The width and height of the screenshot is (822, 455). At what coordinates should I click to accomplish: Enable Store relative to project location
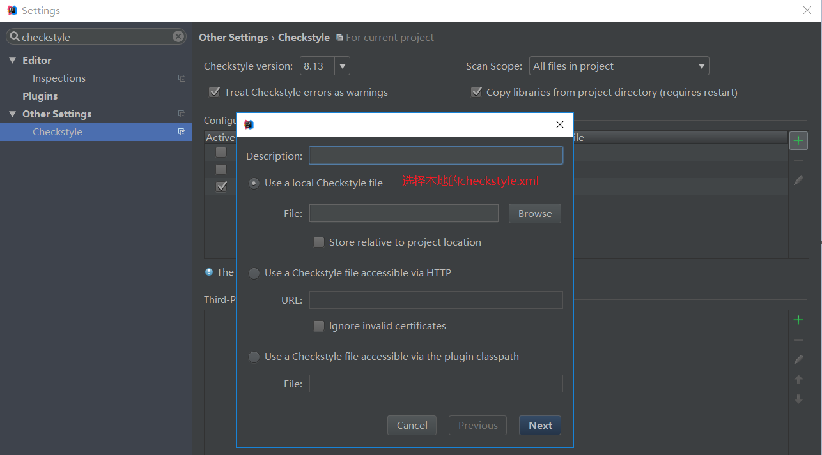pyautogui.click(x=319, y=242)
